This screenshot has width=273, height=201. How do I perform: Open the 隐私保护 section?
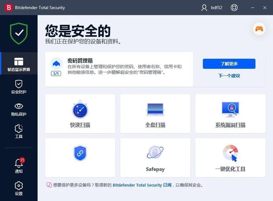point(19,109)
